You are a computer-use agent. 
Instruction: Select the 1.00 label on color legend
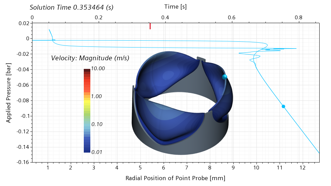coord(97,96)
